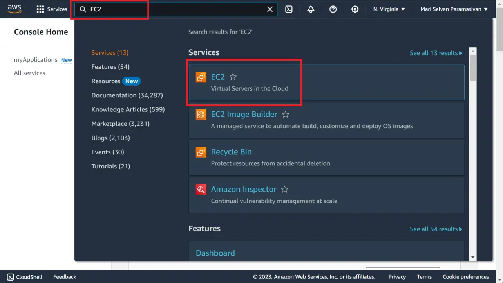
Task: Open the Services grid menu
Action: click(x=52, y=9)
